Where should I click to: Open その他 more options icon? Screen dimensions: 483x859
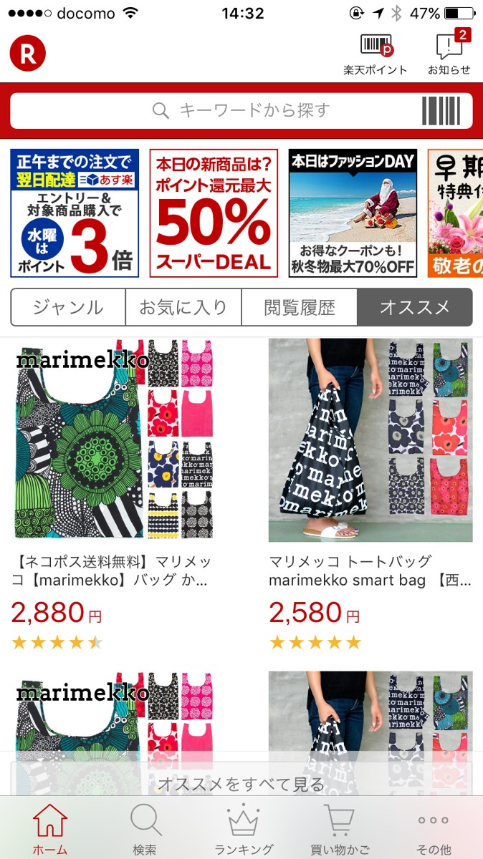434,829
